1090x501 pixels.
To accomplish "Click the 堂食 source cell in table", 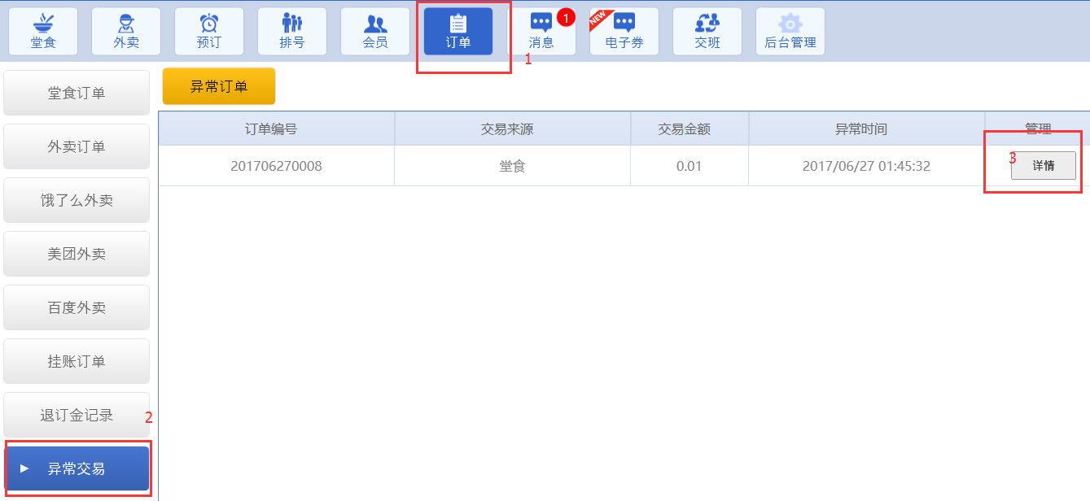I will tap(512, 166).
